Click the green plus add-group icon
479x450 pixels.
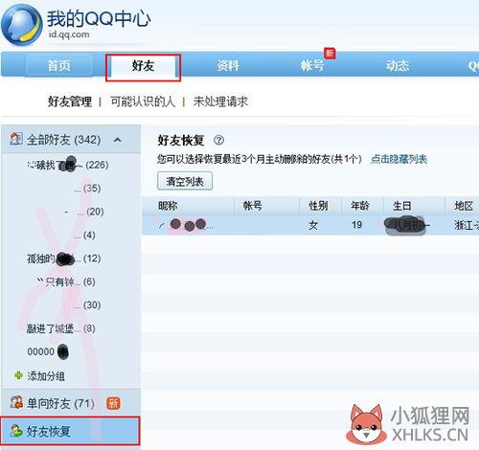(19, 375)
